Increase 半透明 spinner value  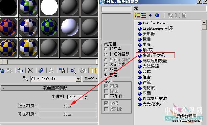tap(86, 96)
